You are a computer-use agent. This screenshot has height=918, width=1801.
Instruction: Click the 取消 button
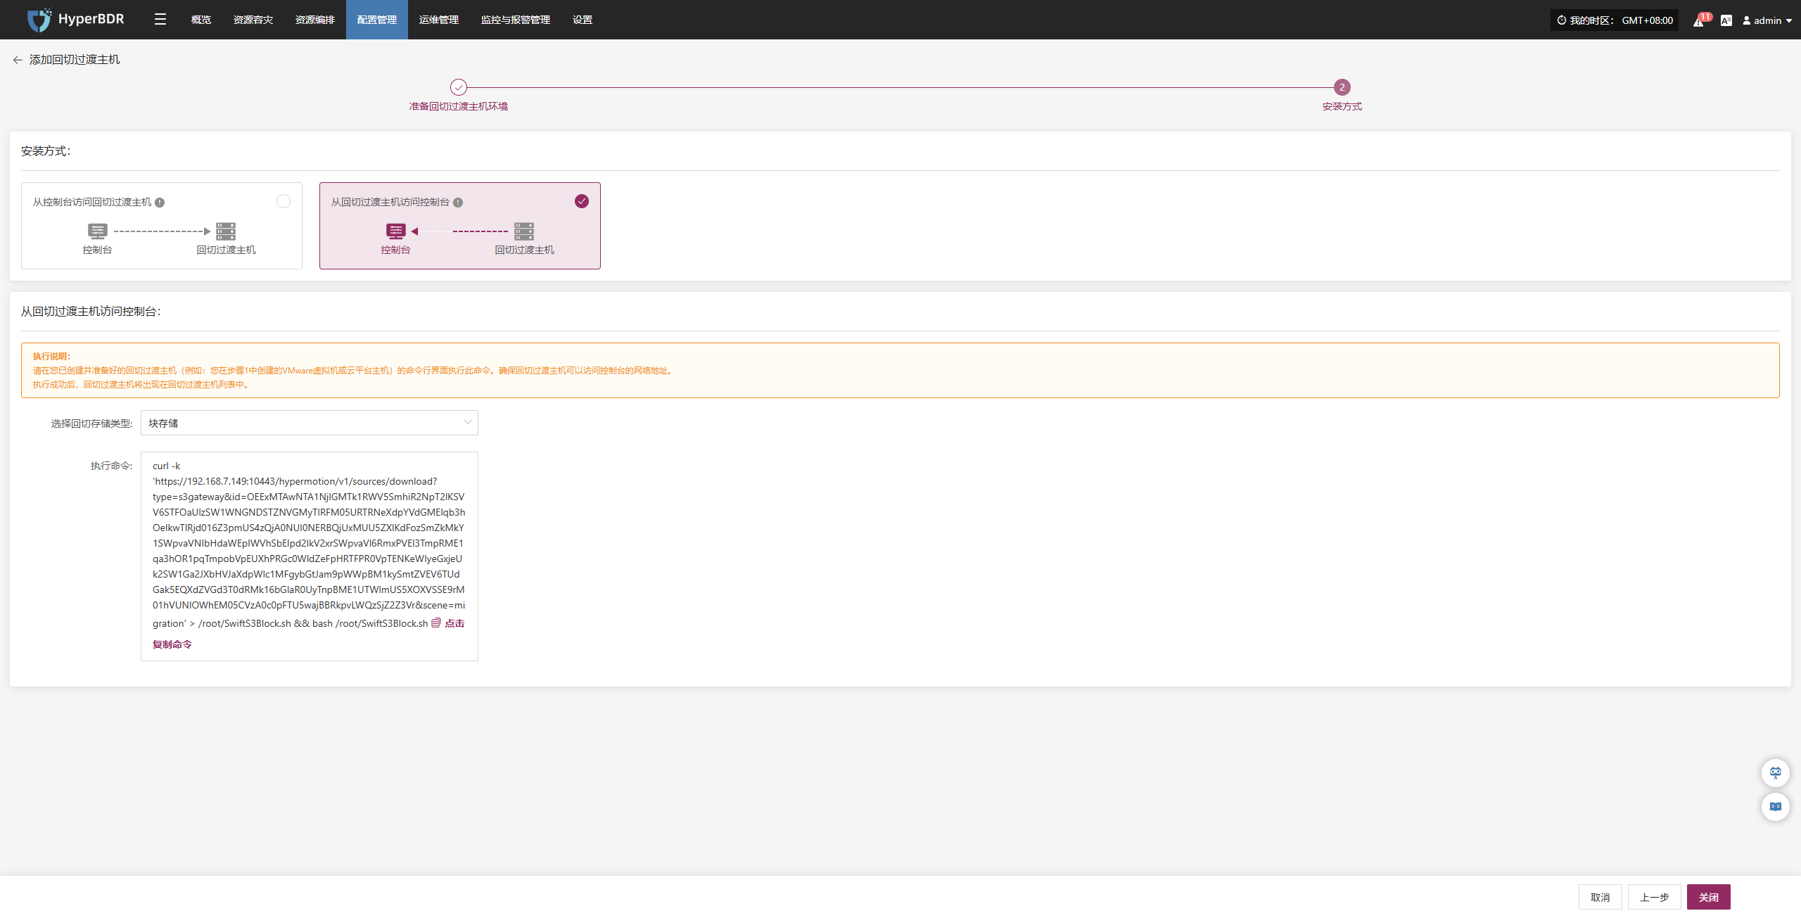tap(1600, 897)
